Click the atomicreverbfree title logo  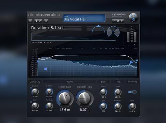(44, 15)
